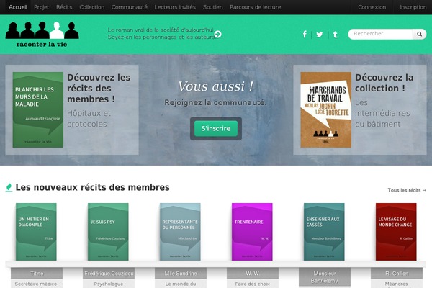Open the Twitter bird icon
The width and height of the screenshot is (432, 288).
[319, 34]
